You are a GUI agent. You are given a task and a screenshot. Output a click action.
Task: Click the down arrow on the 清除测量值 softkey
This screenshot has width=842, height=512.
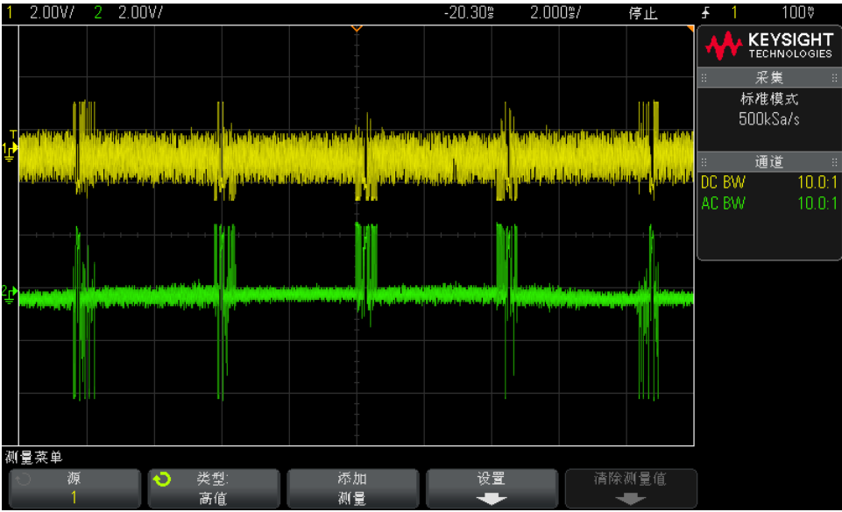point(631,499)
